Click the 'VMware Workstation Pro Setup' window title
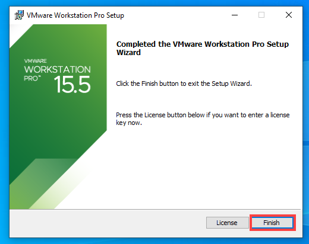The height and width of the screenshot is (244, 309). [75, 15]
